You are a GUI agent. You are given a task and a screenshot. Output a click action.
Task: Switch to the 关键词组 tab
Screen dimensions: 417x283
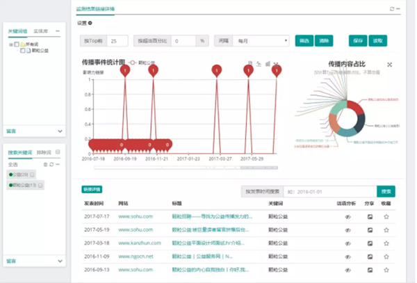[17, 31]
